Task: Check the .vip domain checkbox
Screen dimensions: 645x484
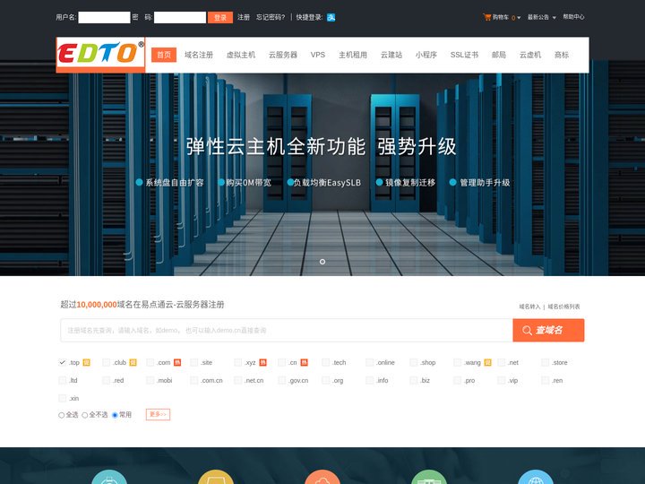Action: 501,380
